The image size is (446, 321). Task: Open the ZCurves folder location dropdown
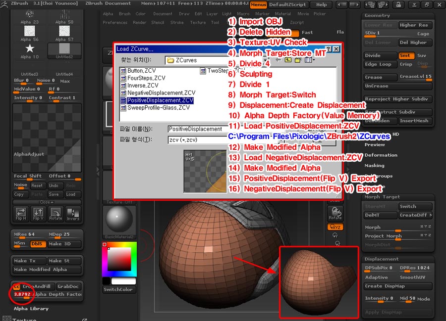266,60
